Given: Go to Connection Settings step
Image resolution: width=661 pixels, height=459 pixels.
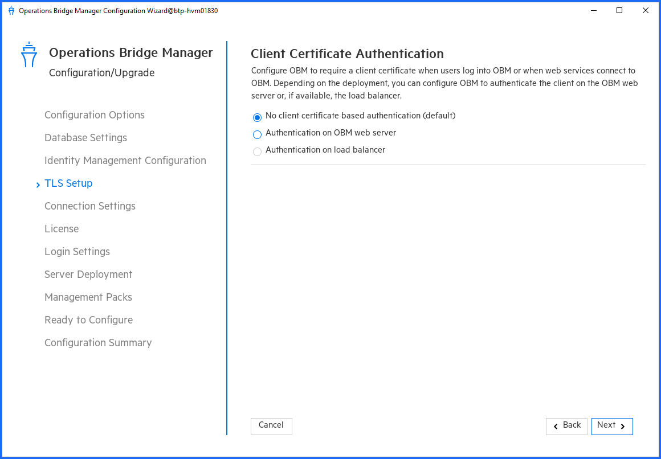Looking at the screenshot, I should tap(90, 206).
